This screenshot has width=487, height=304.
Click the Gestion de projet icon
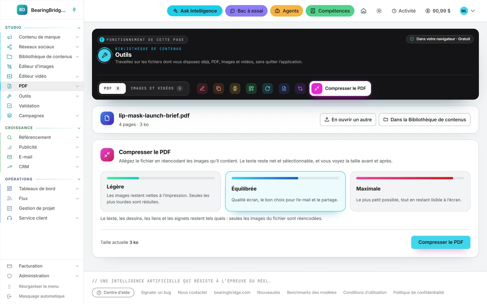(10, 208)
